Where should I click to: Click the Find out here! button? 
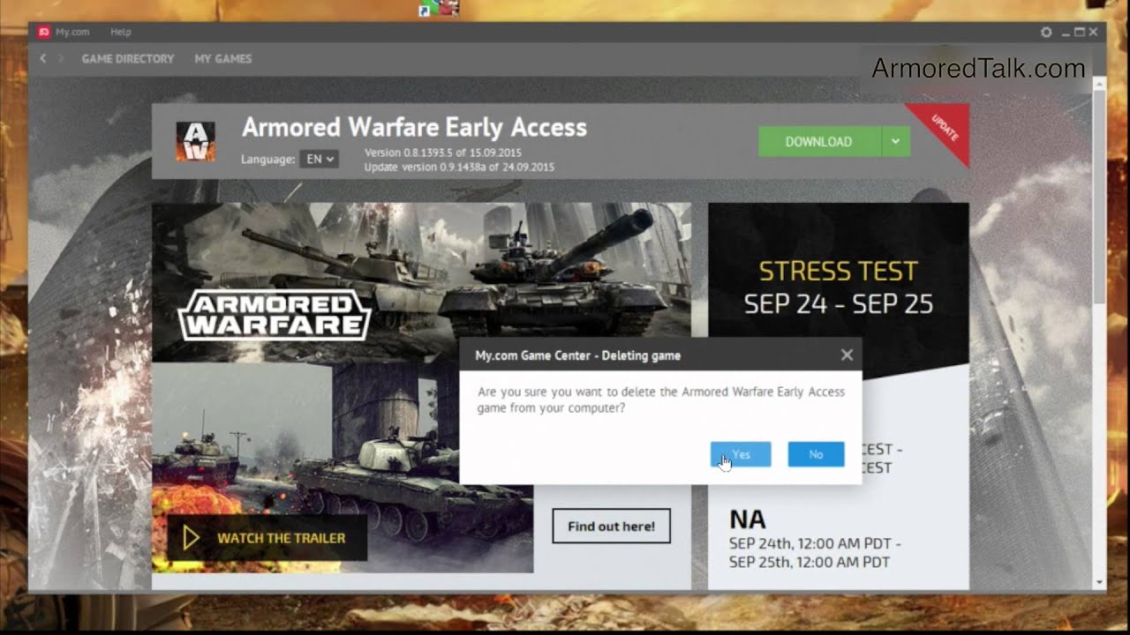click(611, 527)
